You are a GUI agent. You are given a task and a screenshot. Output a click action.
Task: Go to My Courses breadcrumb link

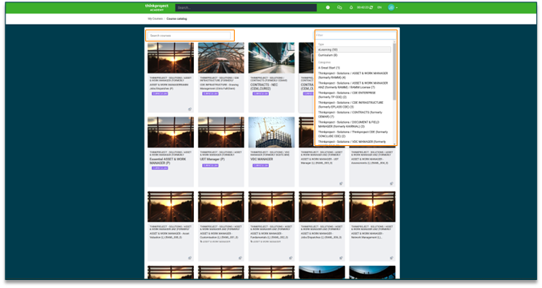pyautogui.click(x=155, y=18)
